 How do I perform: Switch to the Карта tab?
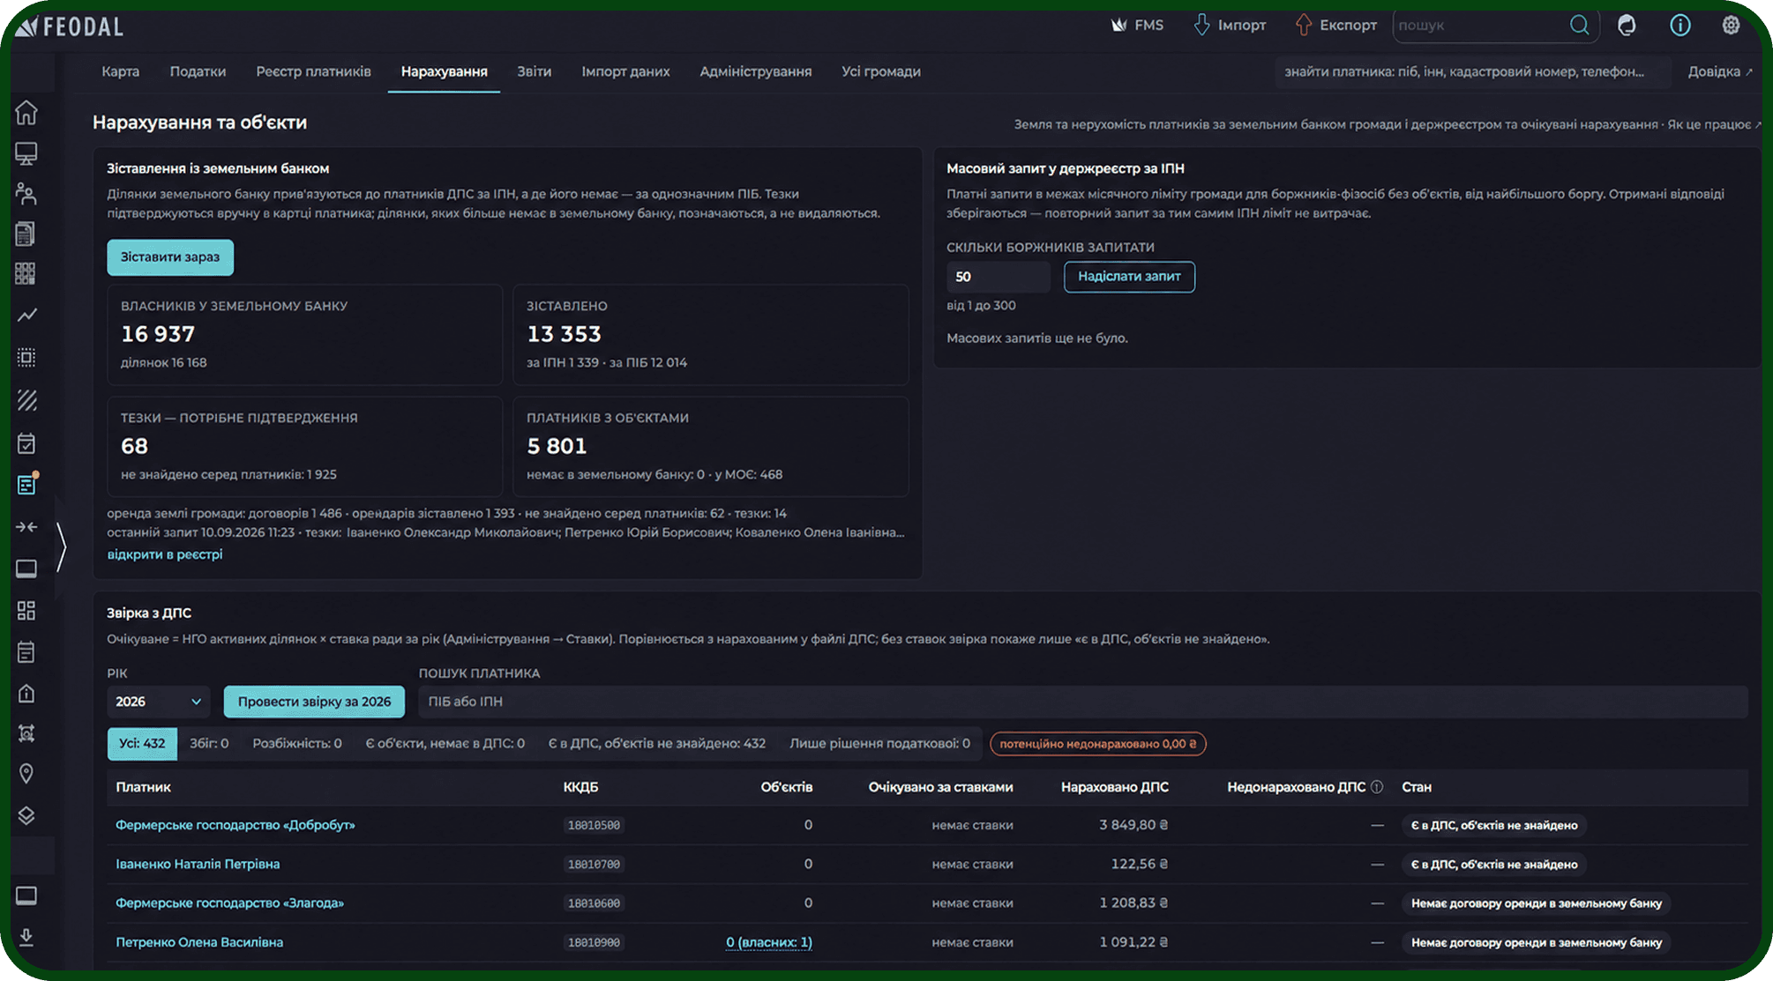click(x=120, y=71)
